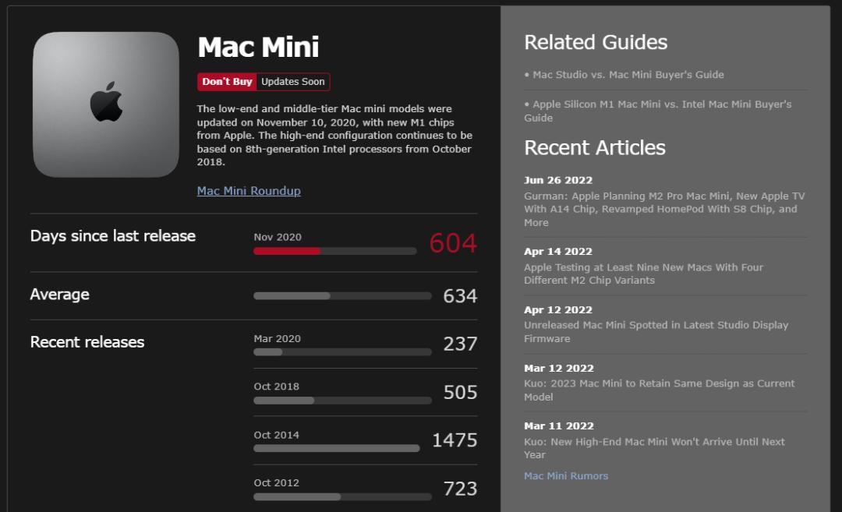The height and width of the screenshot is (512, 842).
Task: Click the Mac Mini page title
Action: 258,48
